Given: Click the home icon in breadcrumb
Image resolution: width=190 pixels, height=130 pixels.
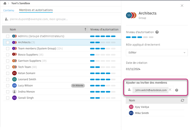Looking at the screenshot, I should click(5, 3).
